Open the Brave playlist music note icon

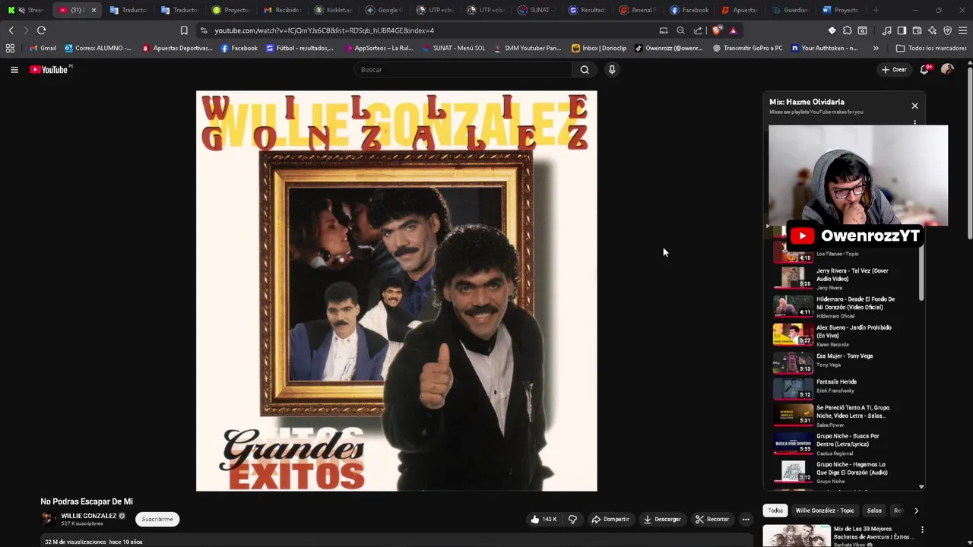[x=886, y=30]
